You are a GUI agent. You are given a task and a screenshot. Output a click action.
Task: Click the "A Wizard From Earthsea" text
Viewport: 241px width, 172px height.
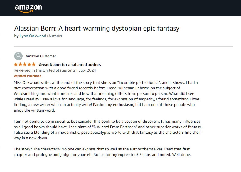pyautogui.click(x=109, y=127)
